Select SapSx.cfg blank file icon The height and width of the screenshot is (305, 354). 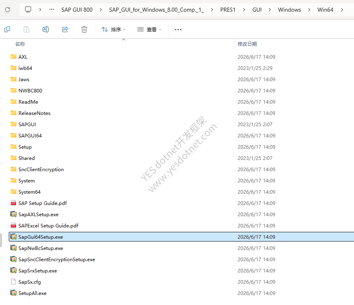pos(14,282)
